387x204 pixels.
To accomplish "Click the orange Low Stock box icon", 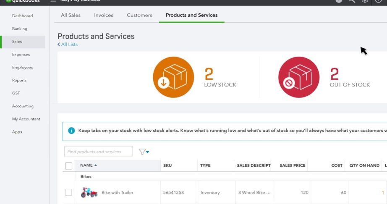I will pos(173,77).
